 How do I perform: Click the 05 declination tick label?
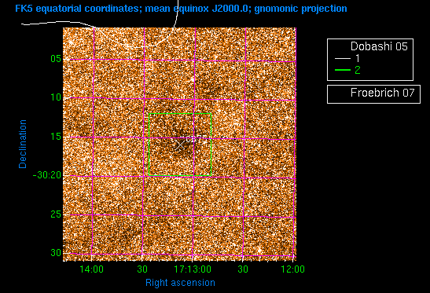click(56, 59)
